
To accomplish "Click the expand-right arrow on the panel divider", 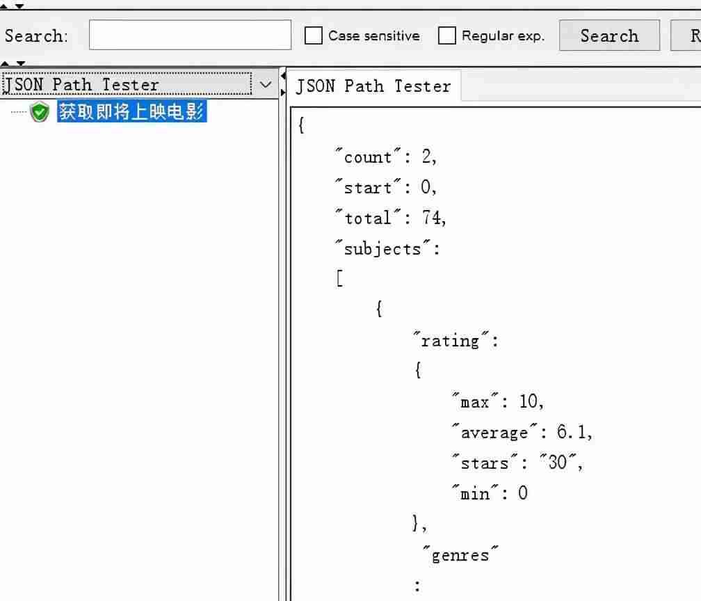I will tap(283, 93).
